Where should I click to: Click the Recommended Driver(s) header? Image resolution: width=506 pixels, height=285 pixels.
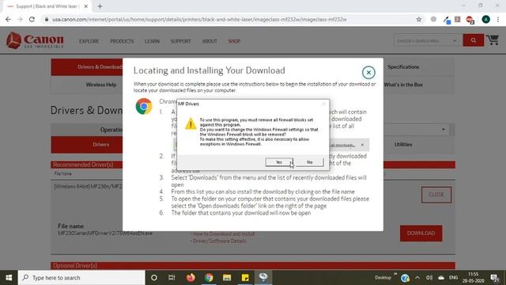pos(83,165)
